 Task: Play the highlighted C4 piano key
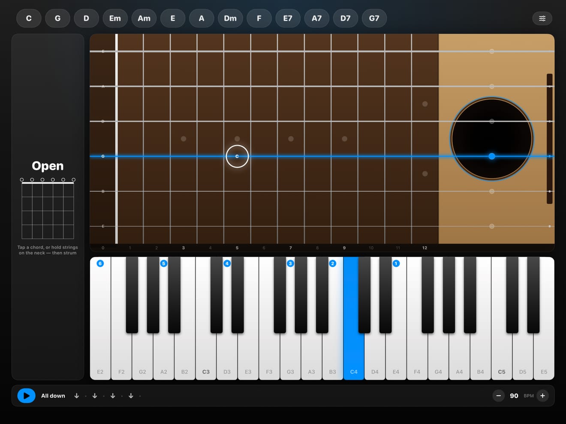pyautogui.click(x=354, y=318)
